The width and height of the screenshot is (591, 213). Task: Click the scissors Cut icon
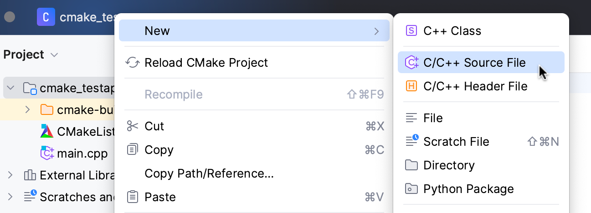click(x=132, y=126)
